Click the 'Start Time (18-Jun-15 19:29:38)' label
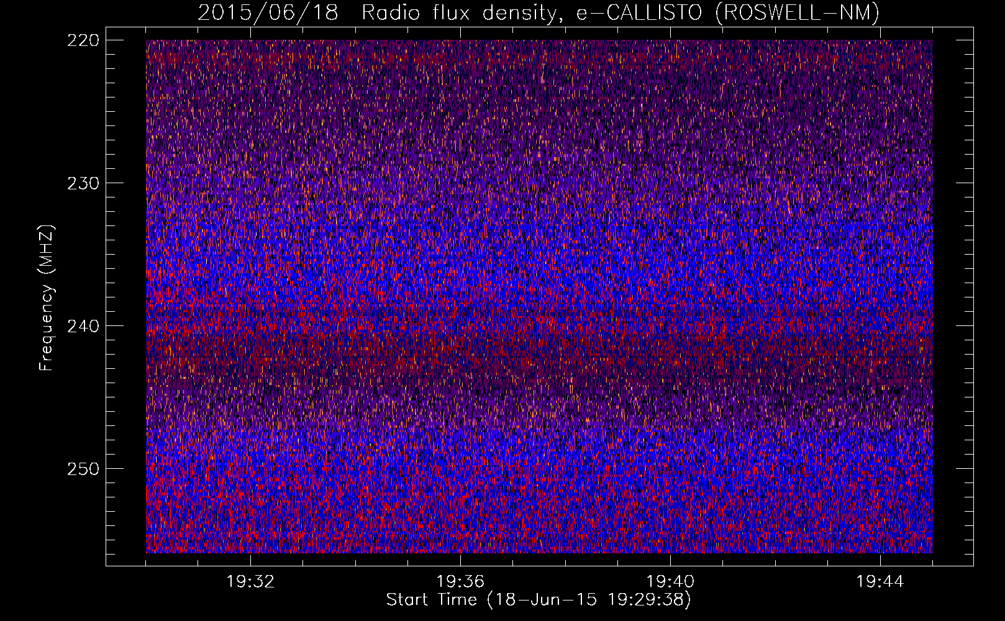 [539, 600]
